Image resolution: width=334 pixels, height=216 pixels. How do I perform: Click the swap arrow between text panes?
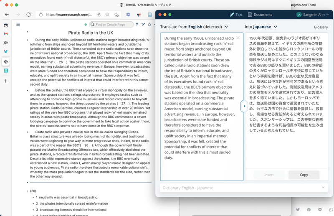pyautogui.click(x=244, y=106)
